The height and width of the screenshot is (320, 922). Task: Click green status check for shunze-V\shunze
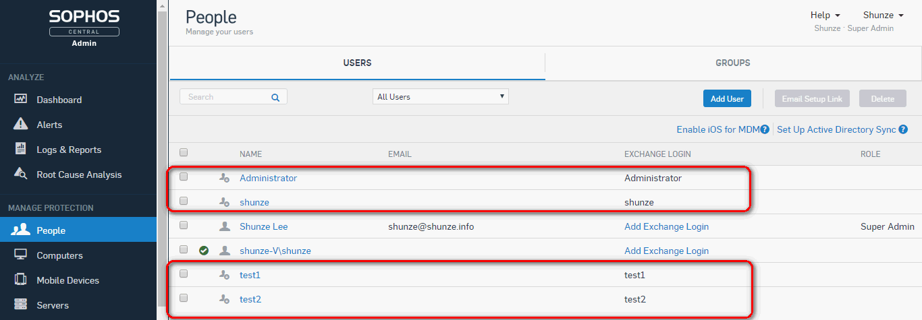coord(204,251)
